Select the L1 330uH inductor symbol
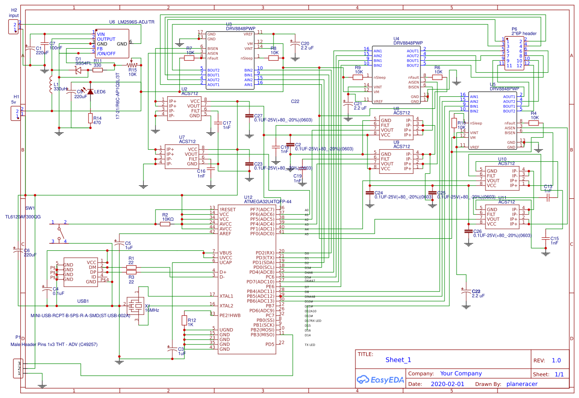Screen dimensions: 579x398 pos(51,85)
